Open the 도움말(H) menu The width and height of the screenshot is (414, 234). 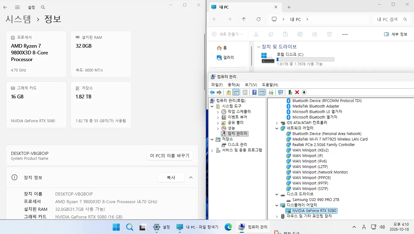click(x=270, y=85)
